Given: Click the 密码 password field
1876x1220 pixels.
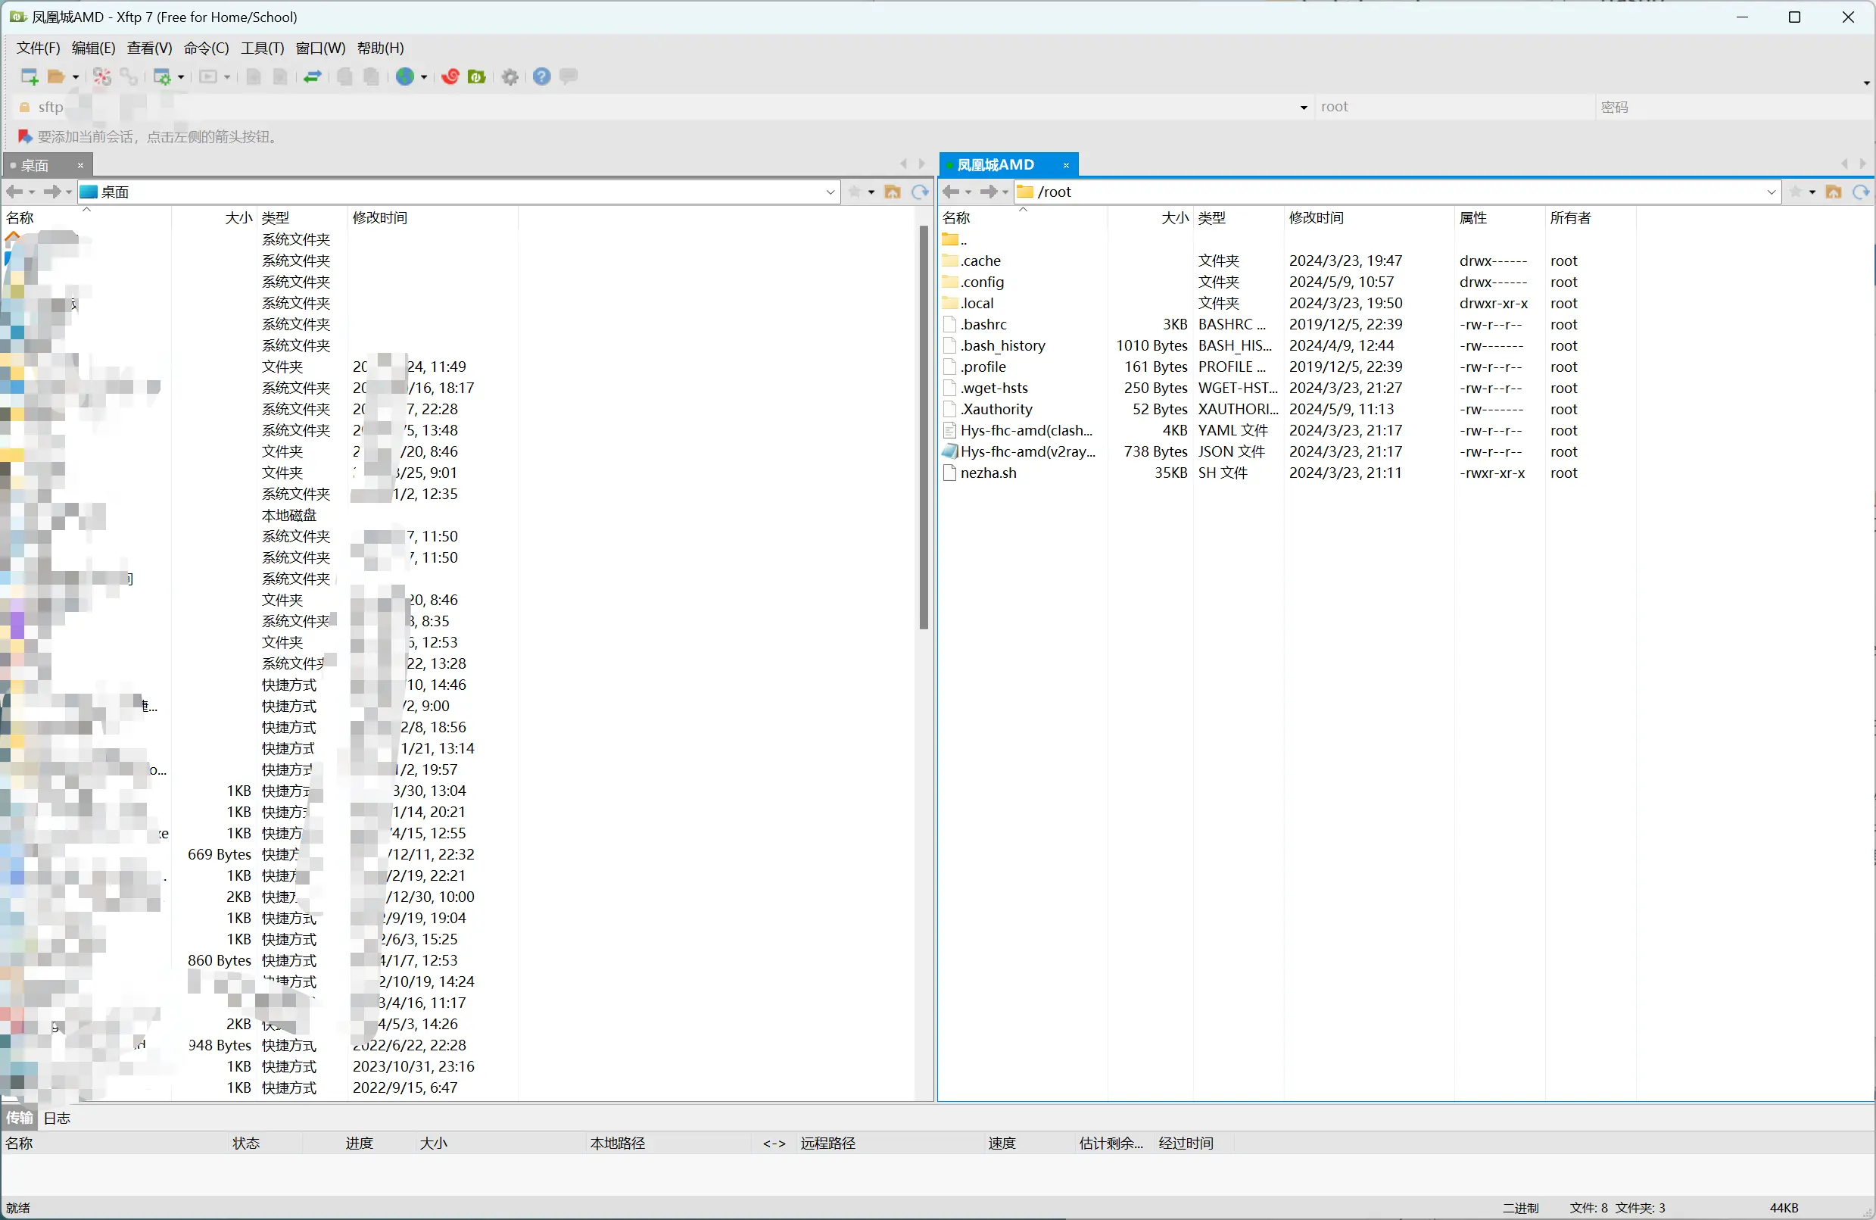Looking at the screenshot, I should [1734, 107].
